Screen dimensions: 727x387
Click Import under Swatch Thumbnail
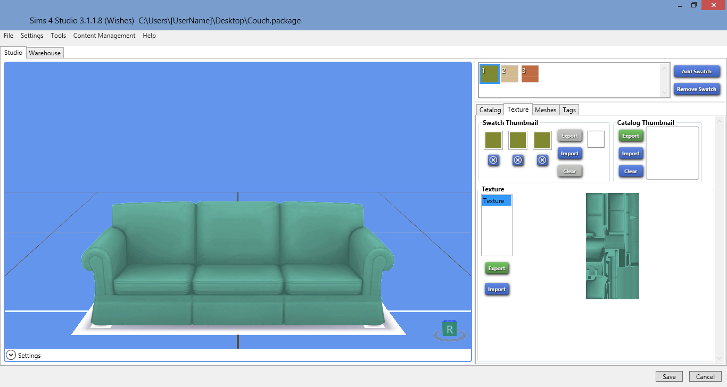click(569, 154)
